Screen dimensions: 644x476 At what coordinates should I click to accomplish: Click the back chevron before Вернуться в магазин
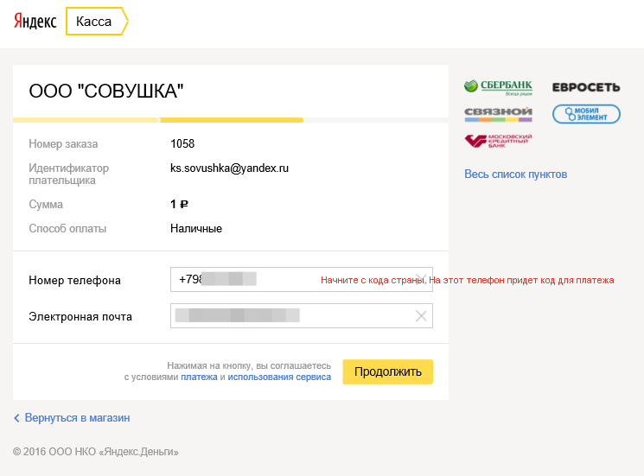pyautogui.click(x=16, y=418)
